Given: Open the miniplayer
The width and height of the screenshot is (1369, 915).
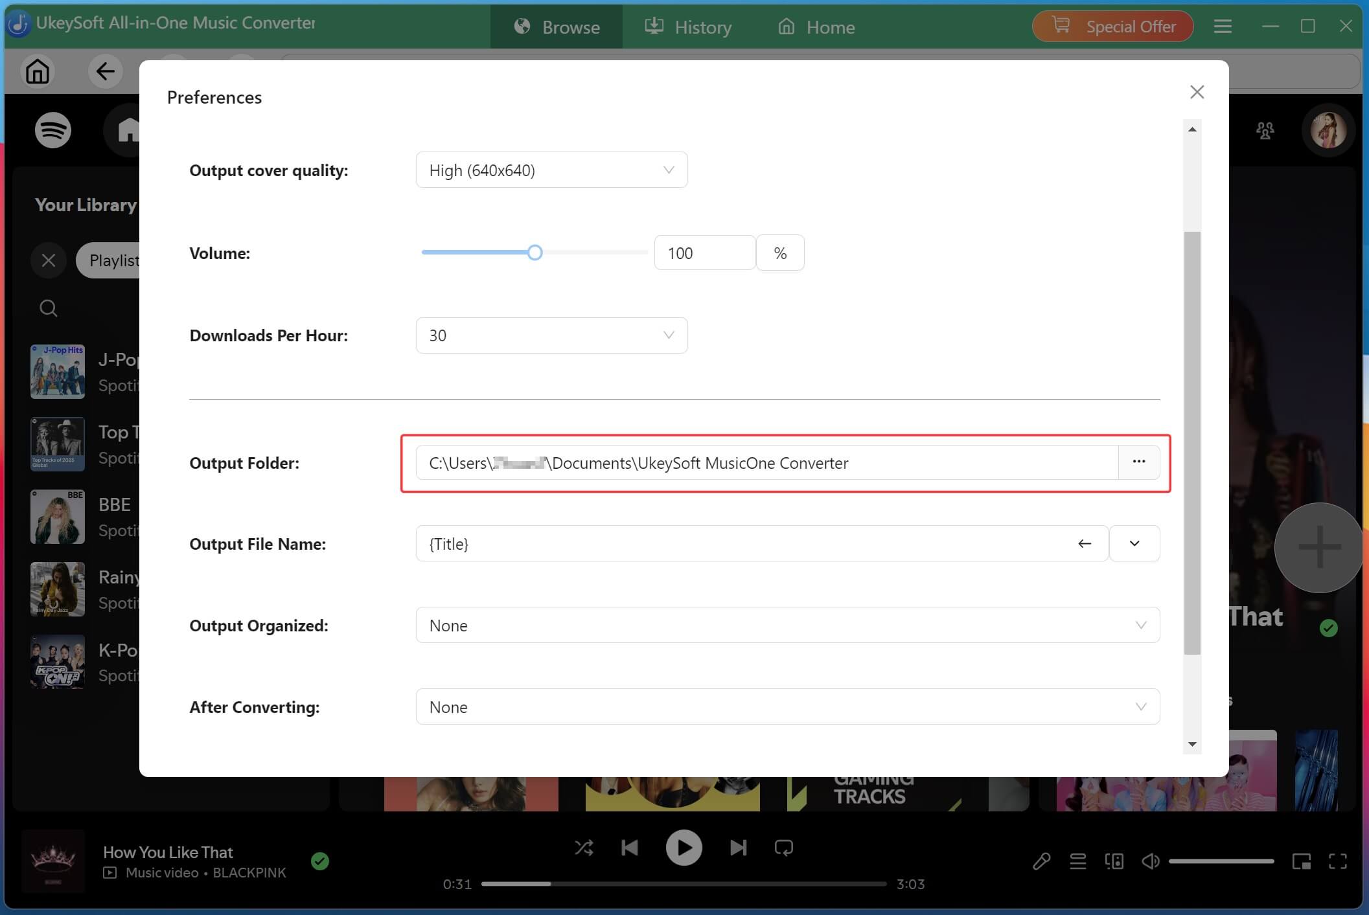Looking at the screenshot, I should tap(1302, 861).
